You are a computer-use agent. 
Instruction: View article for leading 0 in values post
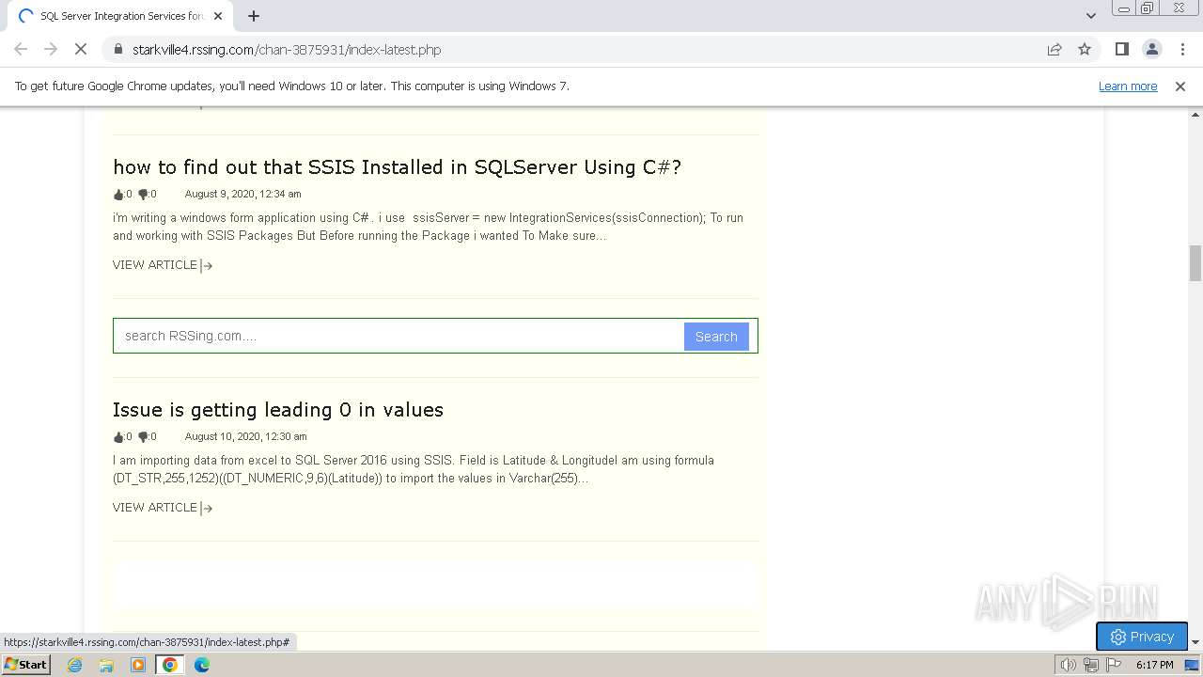point(163,508)
